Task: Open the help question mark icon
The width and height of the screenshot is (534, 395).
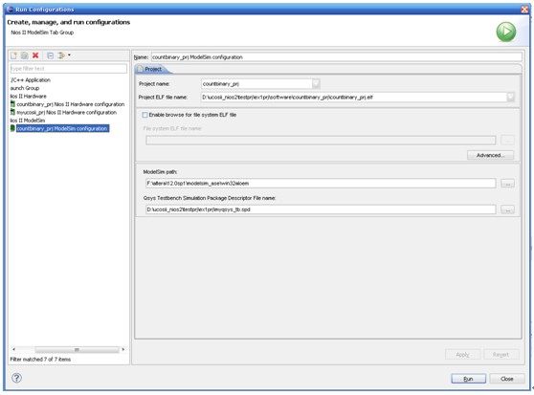Action: click(x=16, y=378)
